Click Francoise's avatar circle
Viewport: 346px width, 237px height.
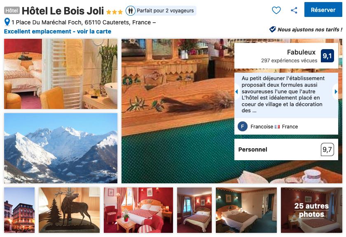pos(243,127)
